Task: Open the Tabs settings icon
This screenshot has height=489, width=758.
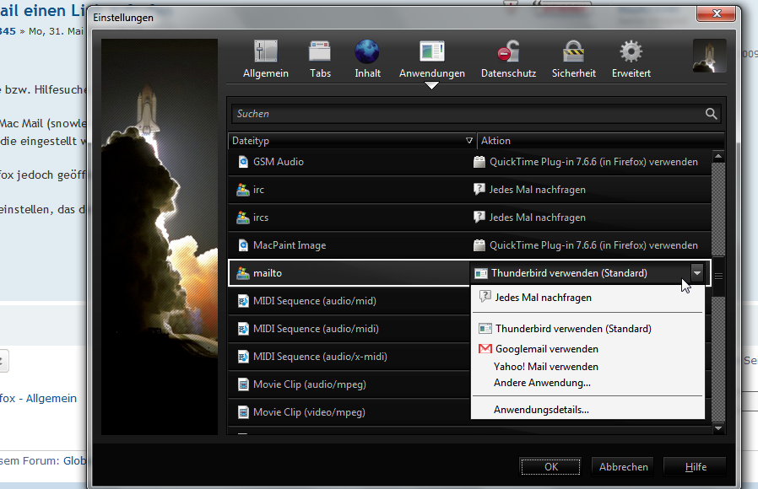Action: click(320, 52)
